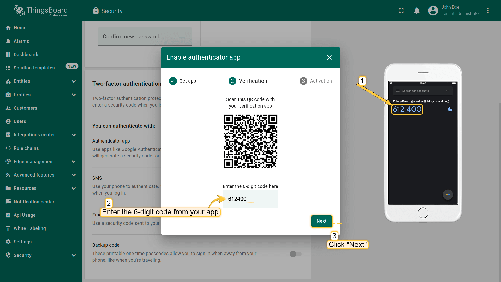Open the notifications bell icon
This screenshot has width=501, height=282.
coord(417,10)
